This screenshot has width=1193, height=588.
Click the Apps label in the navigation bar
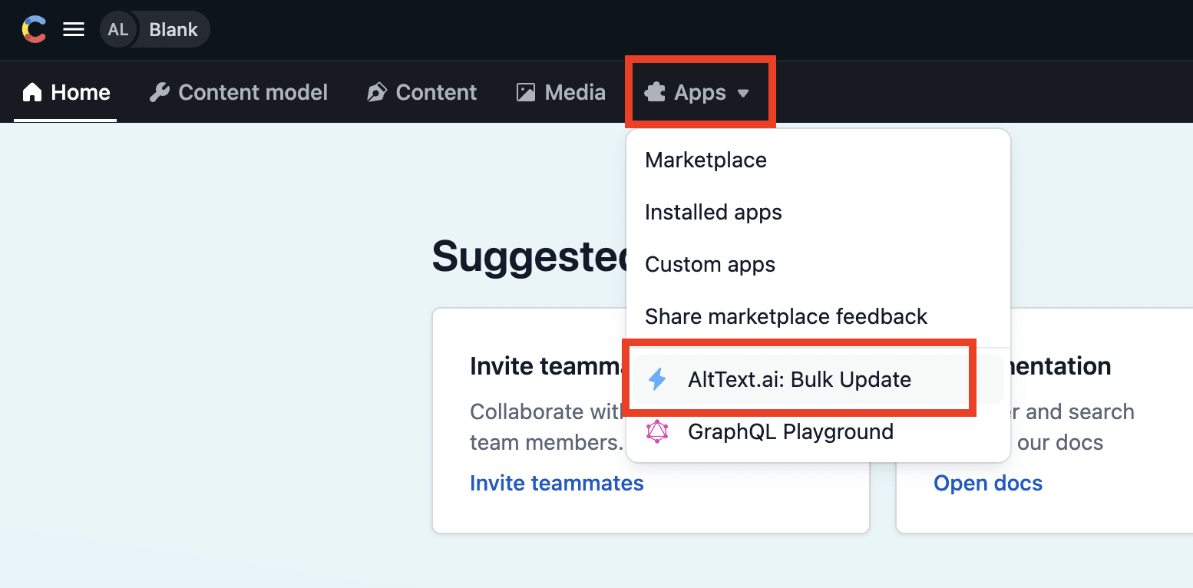pos(700,93)
